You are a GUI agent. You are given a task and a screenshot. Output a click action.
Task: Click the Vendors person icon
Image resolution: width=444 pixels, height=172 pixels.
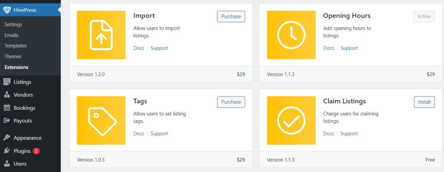click(7, 95)
